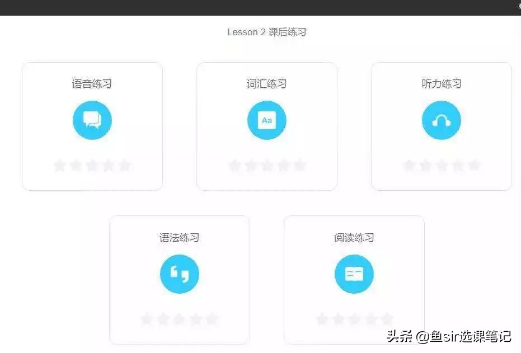Click the Aa icon for 词汇练习
Viewport: 521px width, 353px height.
click(x=267, y=120)
